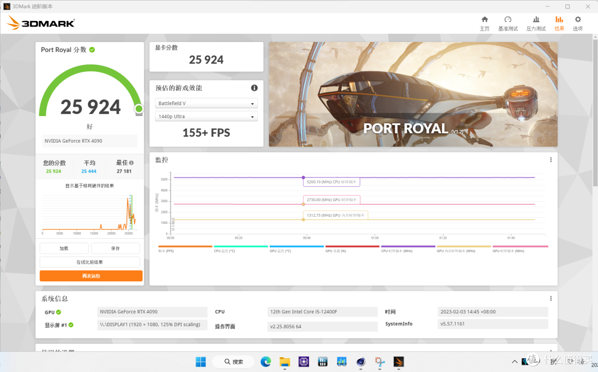The width and height of the screenshot is (598, 372).
Task: Open the 选项 options tab
Action: (578, 24)
